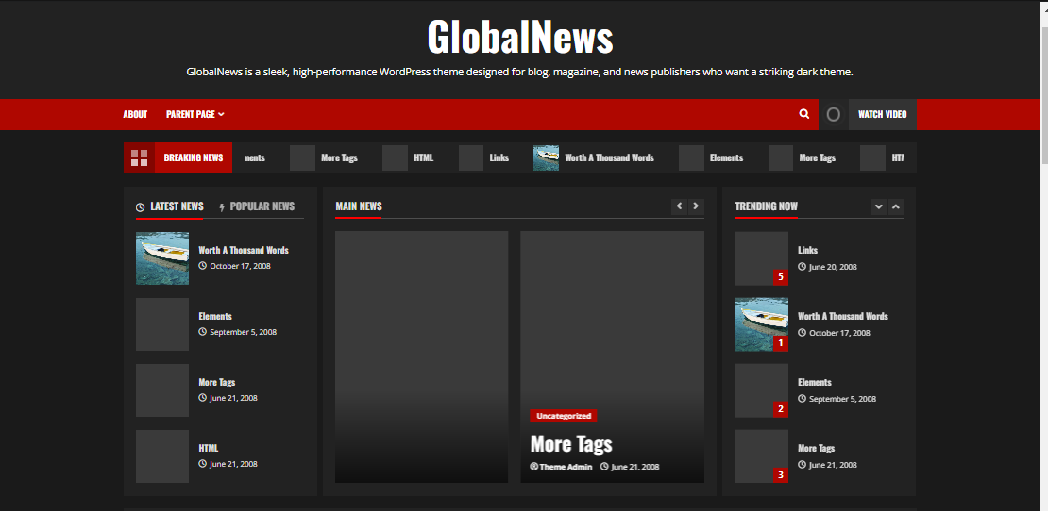Open the search icon in red navbar

[804, 114]
